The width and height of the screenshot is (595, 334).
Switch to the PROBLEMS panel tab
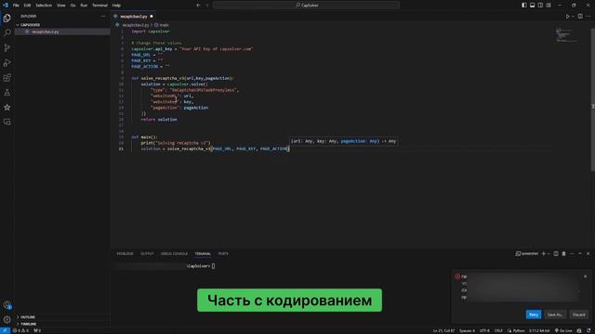click(125, 253)
